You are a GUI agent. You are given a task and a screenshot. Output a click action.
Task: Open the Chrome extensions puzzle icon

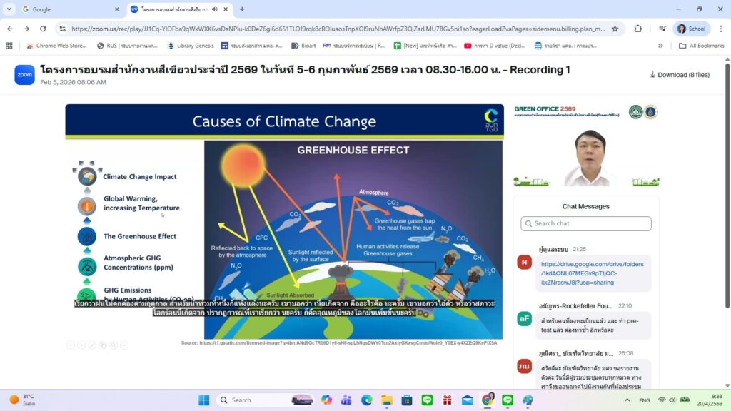[x=638, y=29]
